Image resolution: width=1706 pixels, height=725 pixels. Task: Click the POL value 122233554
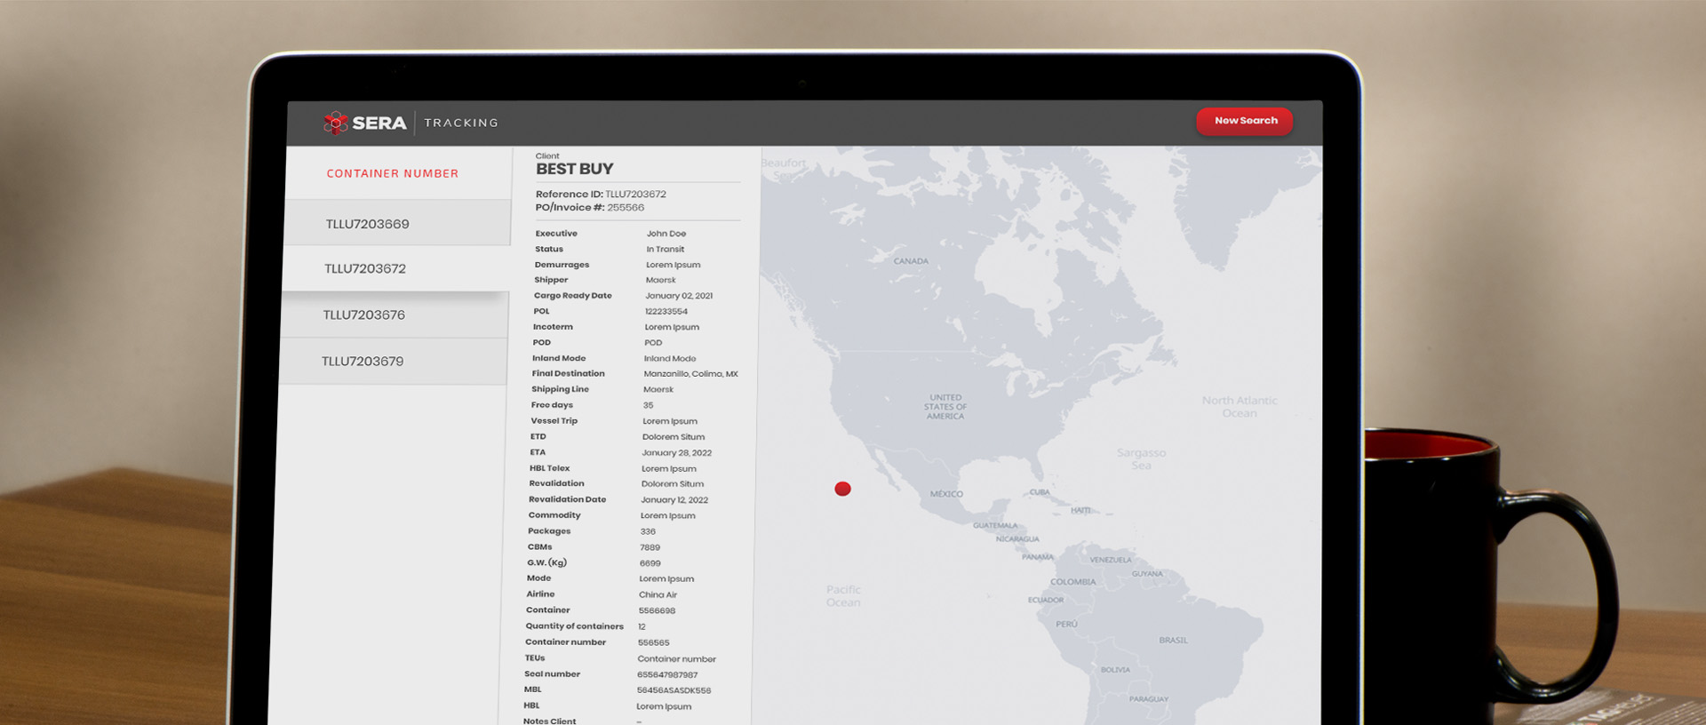pos(666,312)
